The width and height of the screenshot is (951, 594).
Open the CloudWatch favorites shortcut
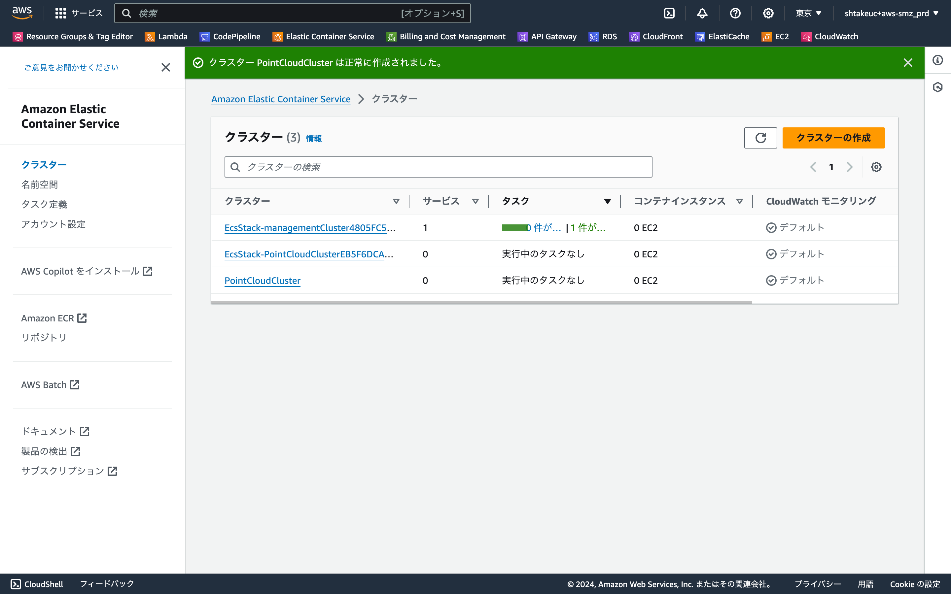pyautogui.click(x=830, y=37)
